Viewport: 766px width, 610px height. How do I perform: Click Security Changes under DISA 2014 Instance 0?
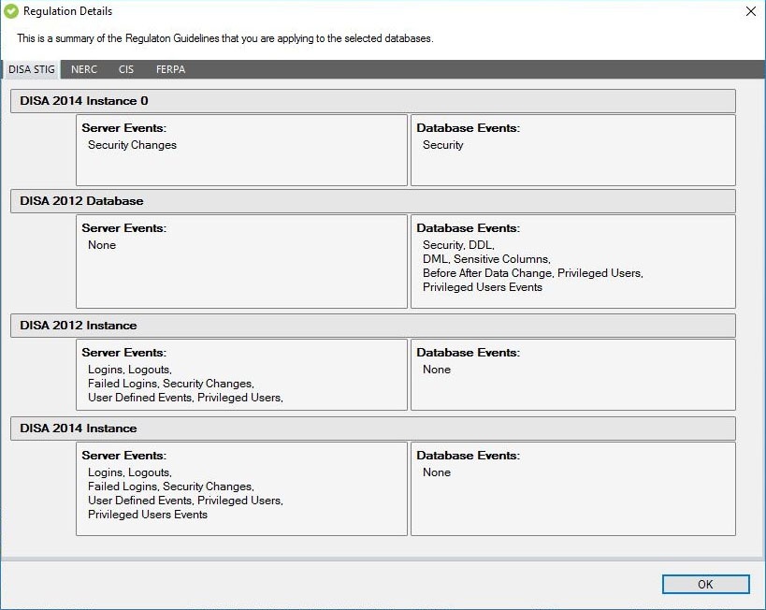coord(132,145)
